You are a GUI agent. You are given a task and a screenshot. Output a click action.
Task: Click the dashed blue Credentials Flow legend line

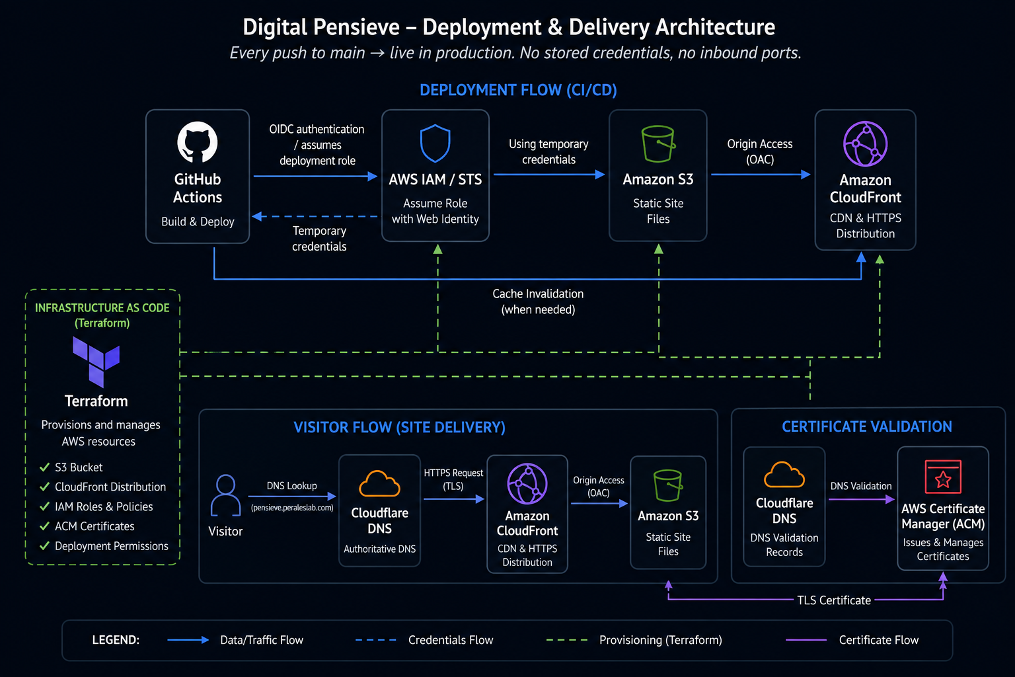tap(376, 640)
